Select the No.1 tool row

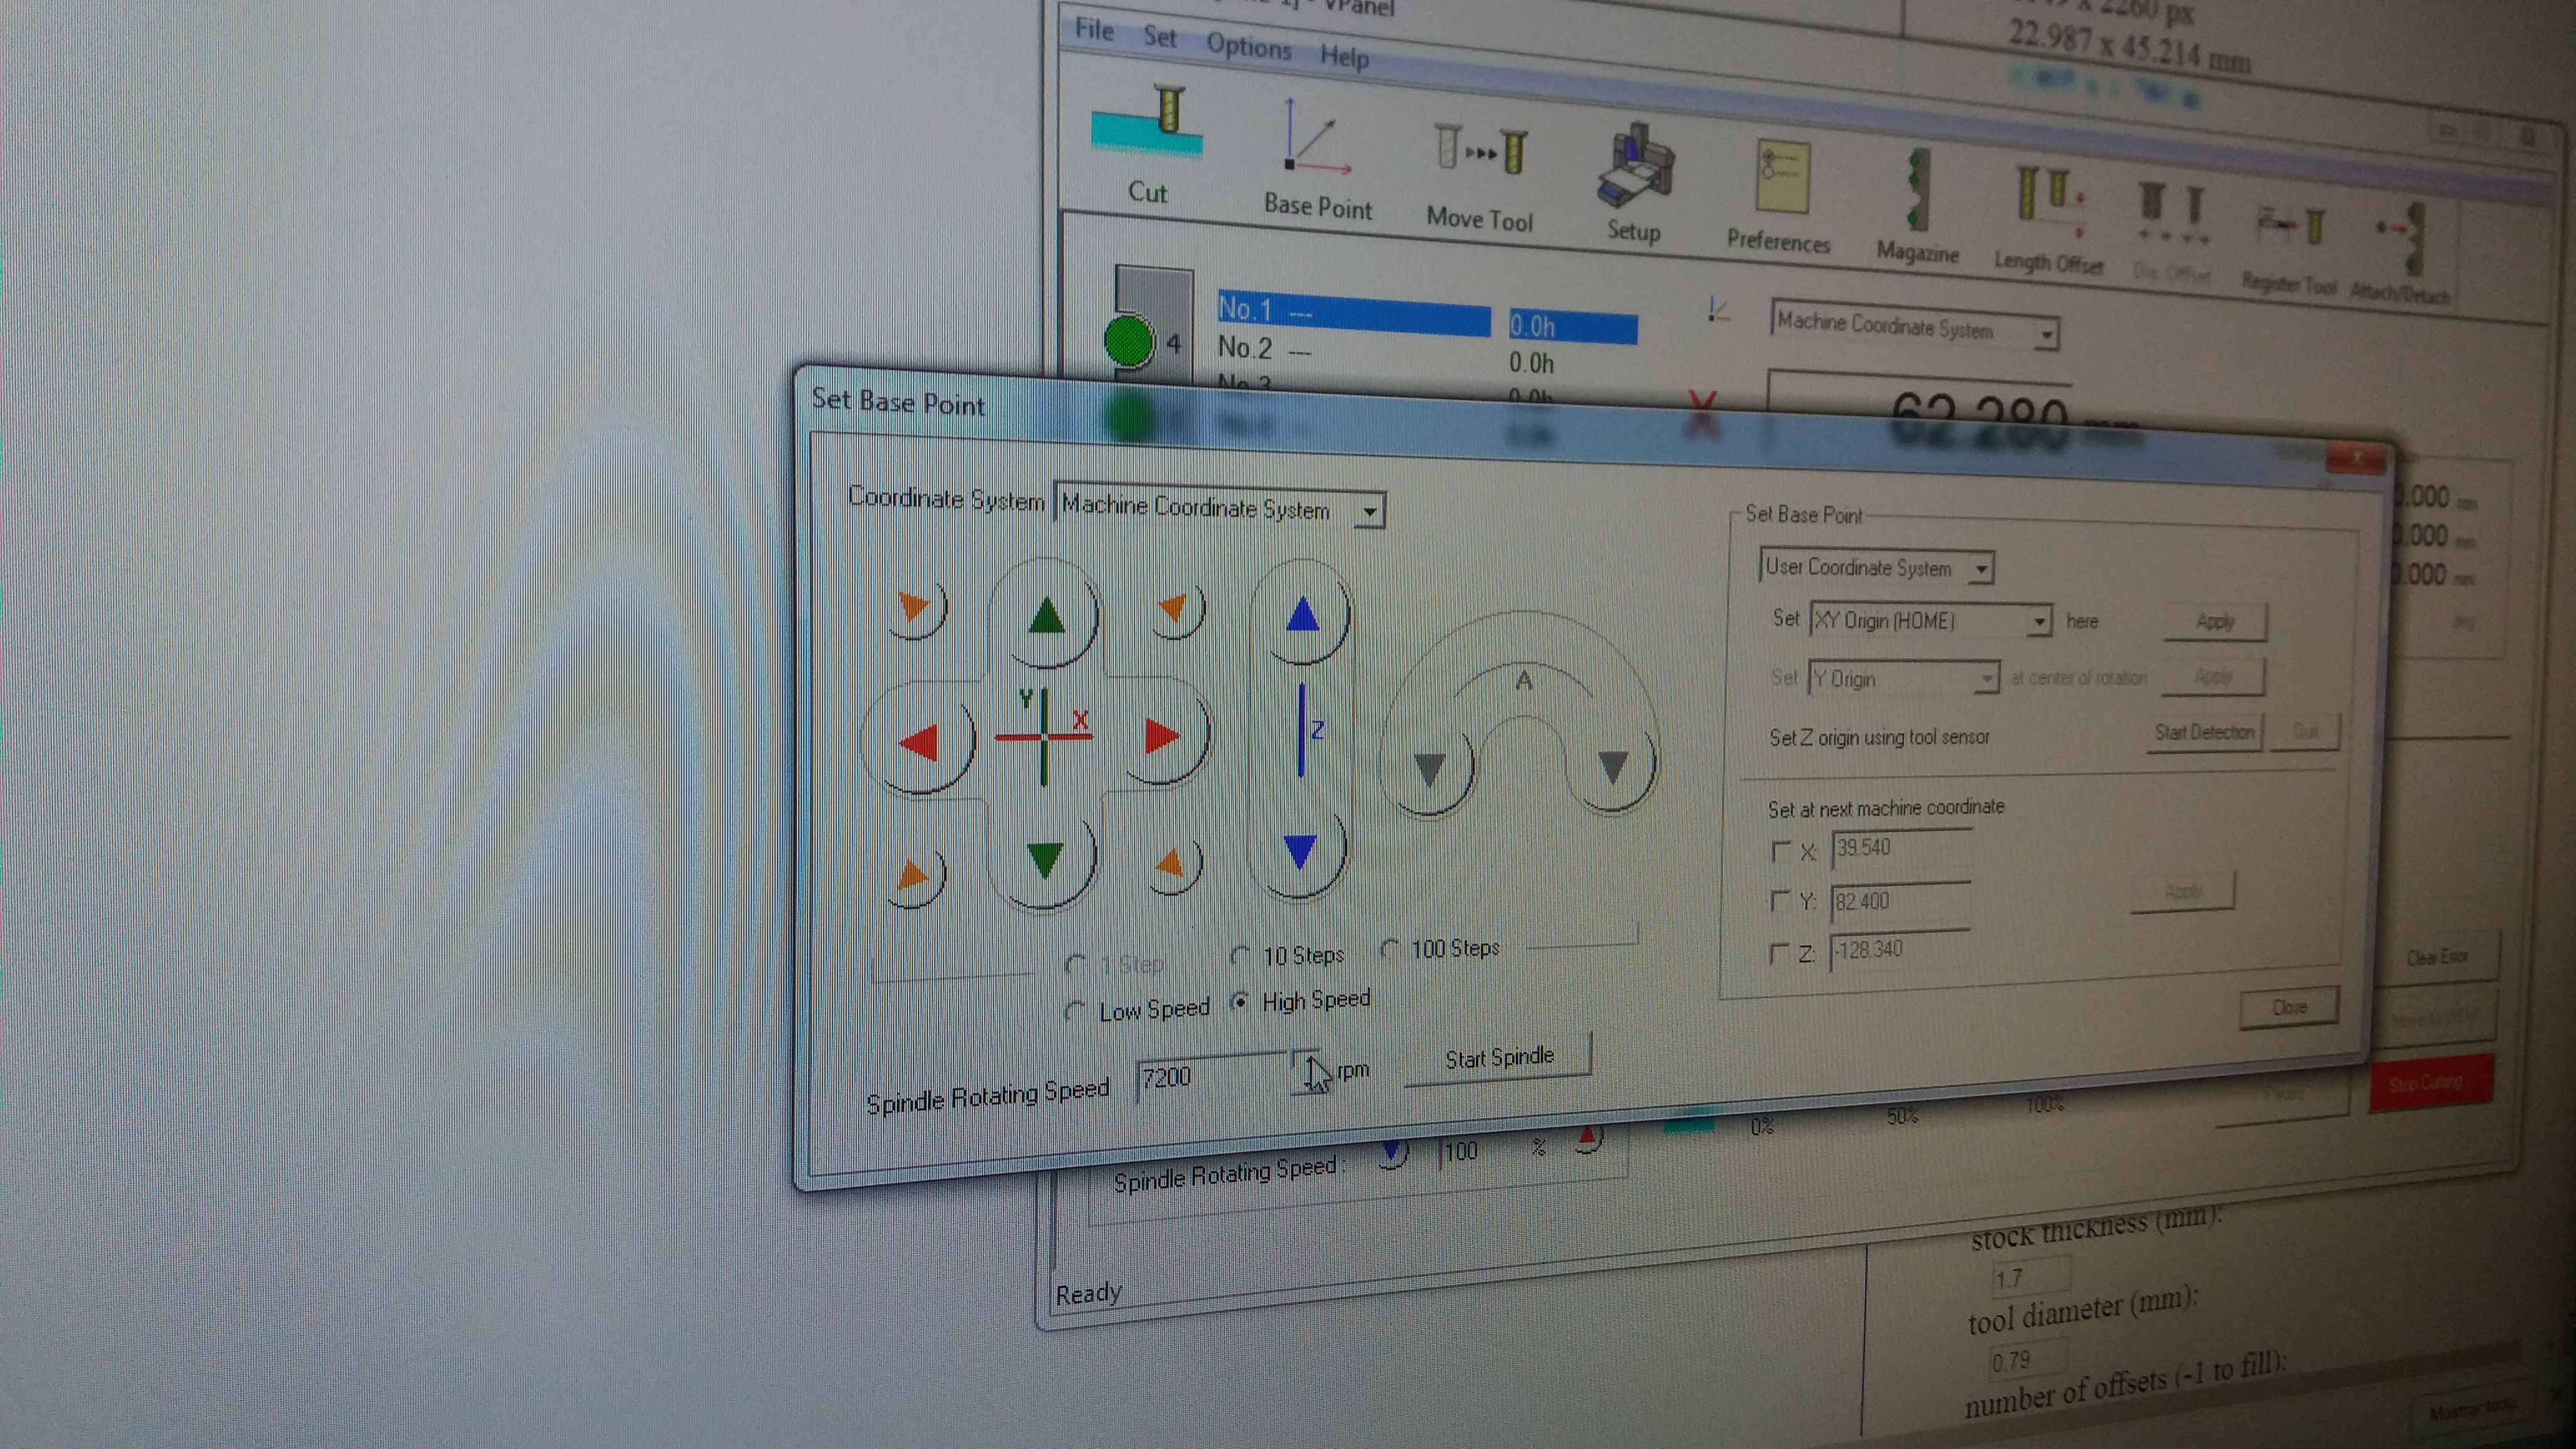[1353, 312]
